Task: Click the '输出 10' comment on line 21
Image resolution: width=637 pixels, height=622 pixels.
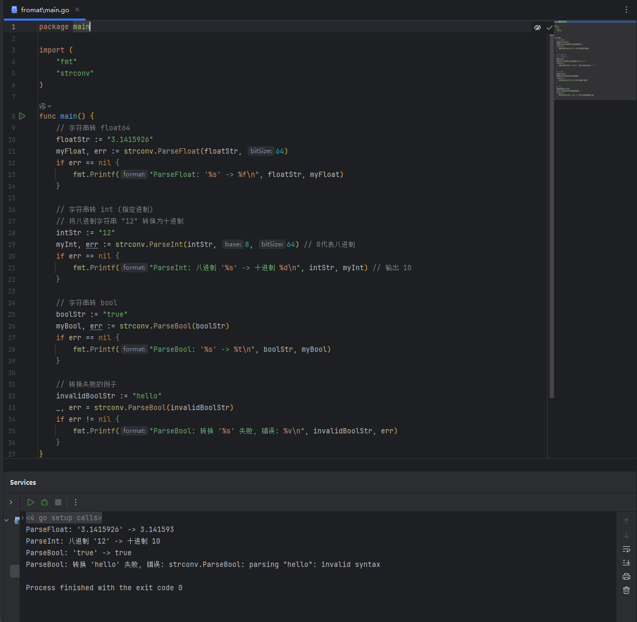Action: 392,268
